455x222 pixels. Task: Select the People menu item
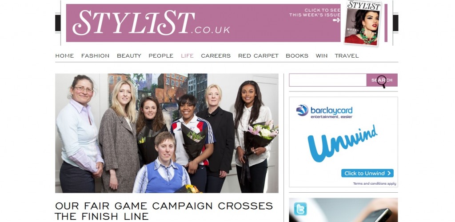pyautogui.click(x=161, y=55)
